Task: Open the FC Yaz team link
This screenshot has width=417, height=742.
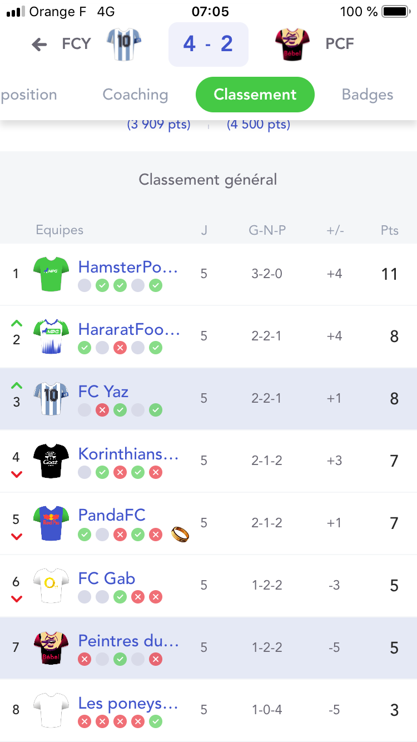Action: pos(103,392)
